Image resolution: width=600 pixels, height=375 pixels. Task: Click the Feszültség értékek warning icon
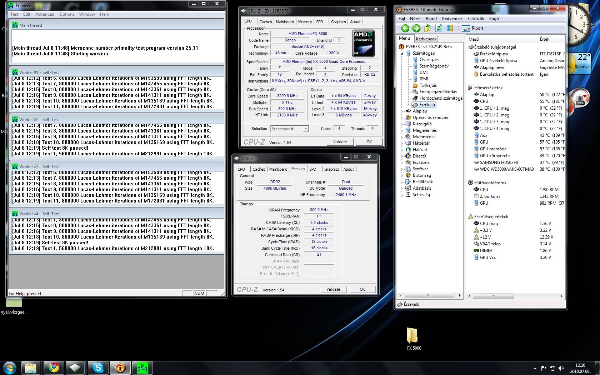pos(470,216)
